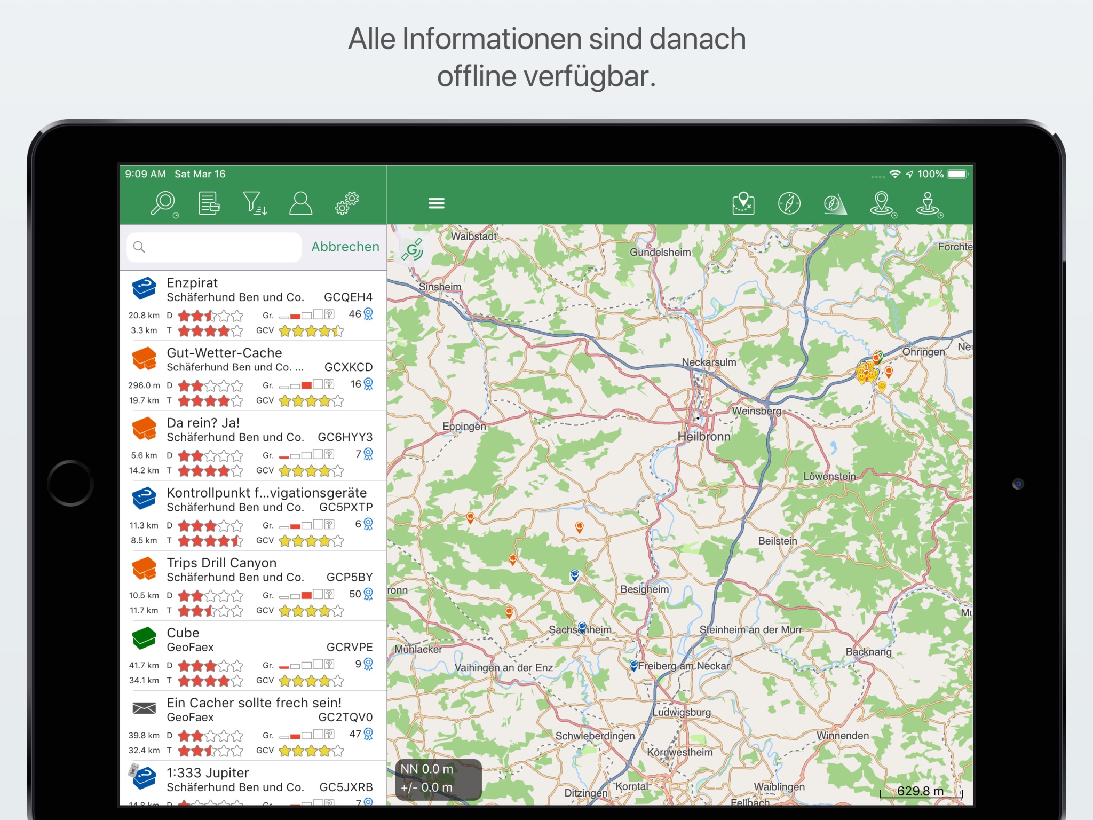This screenshot has height=820, width=1093.
Task: Tap the Heilbronn city label on map
Action: pyautogui.click(x=704, y=437)
